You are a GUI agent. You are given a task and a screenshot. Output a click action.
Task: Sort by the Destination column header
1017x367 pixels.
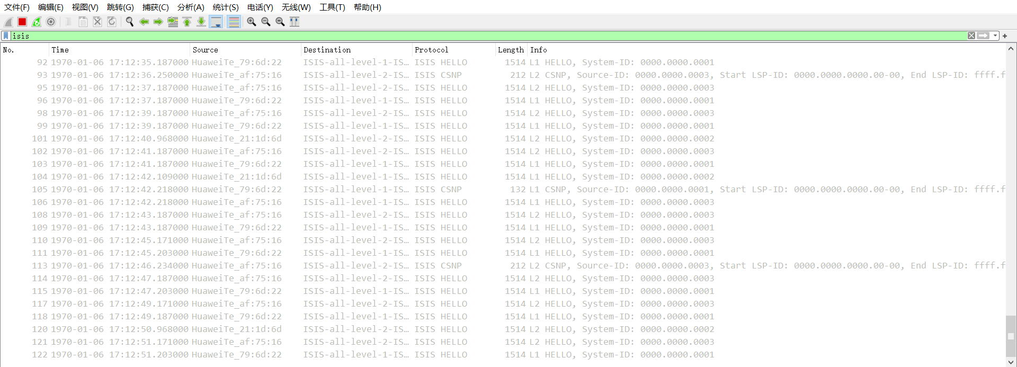356,50
